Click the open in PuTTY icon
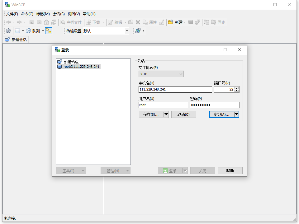The height and width of the screenshot is (224, 299). pyautogui.click(x=197, y=22)
